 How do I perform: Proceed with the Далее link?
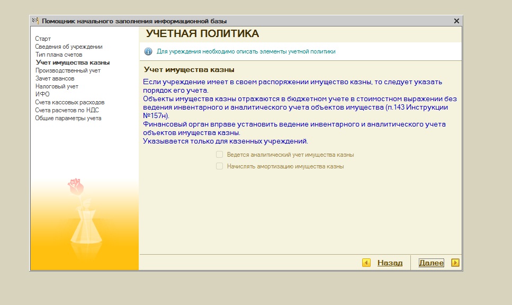tap(432, 263)
